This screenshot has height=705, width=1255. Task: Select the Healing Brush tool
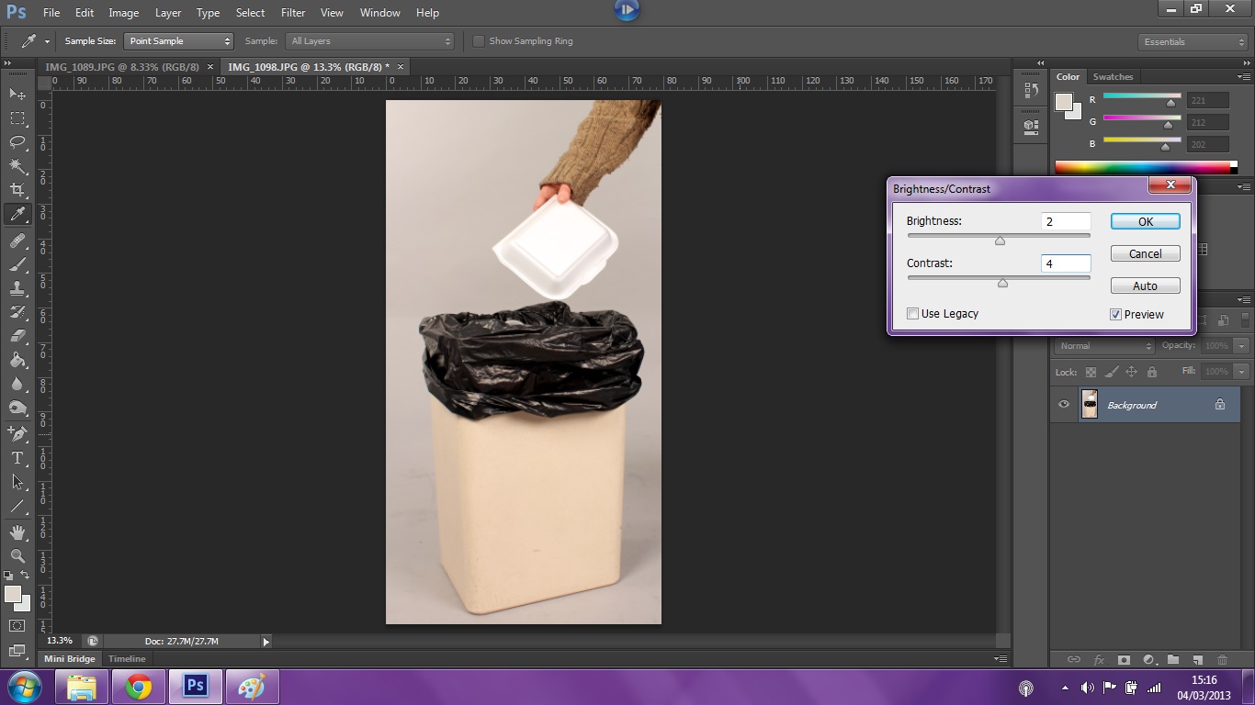17,241
